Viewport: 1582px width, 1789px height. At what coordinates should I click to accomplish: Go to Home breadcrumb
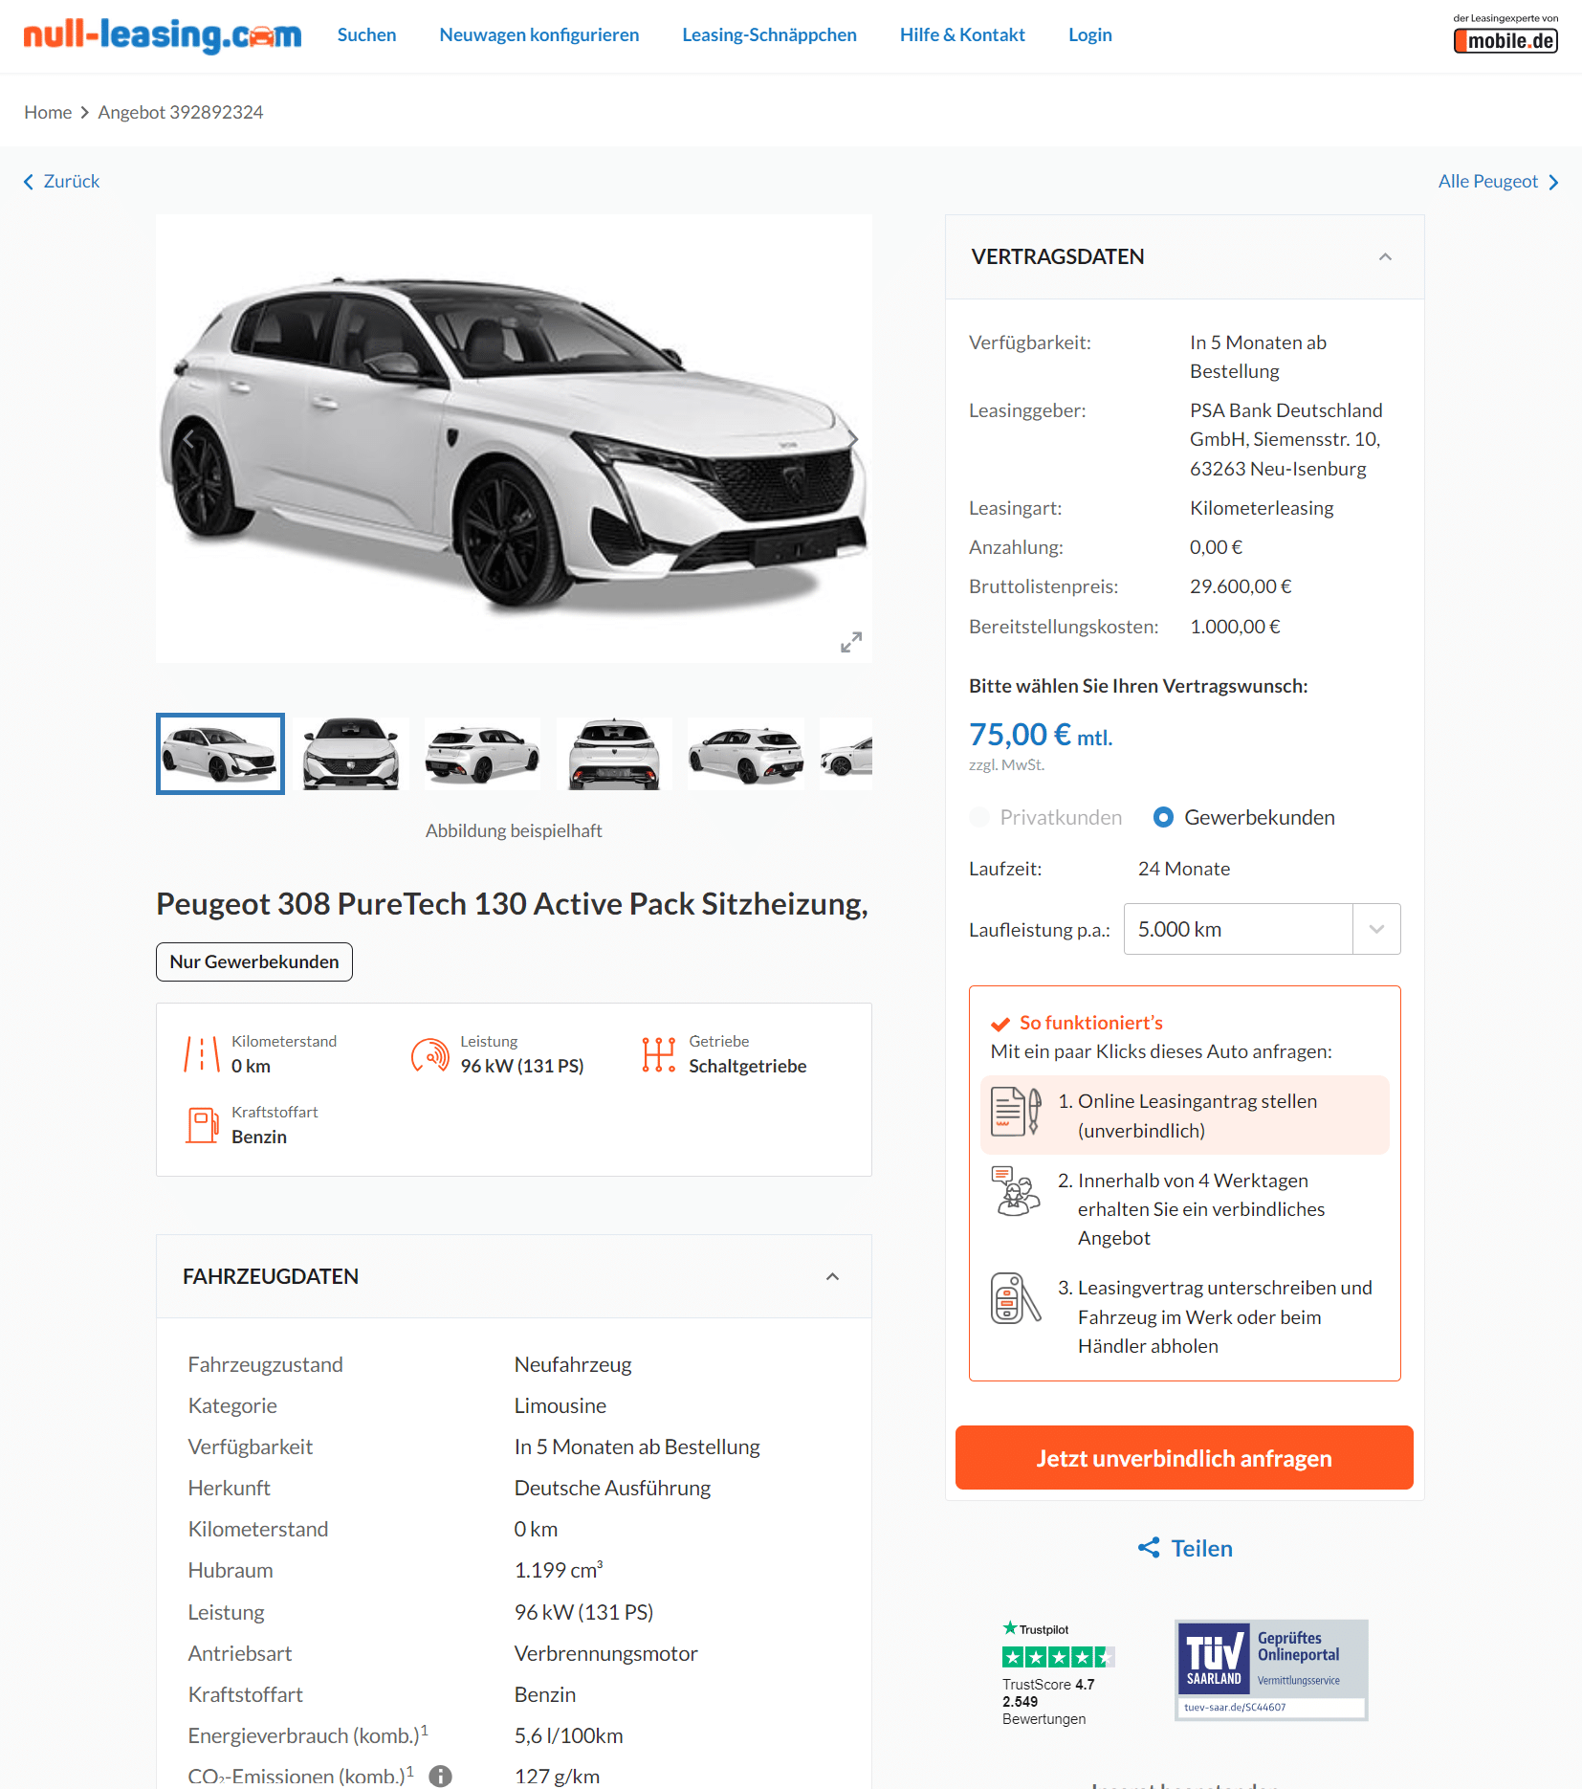[48, 112]
